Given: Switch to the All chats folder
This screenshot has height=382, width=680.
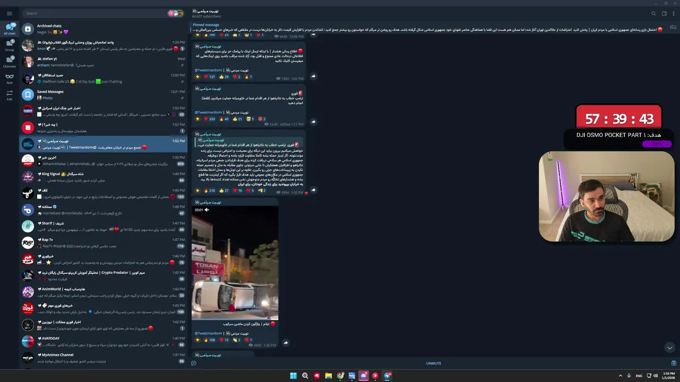Looking at the screenshot, I should tap(10, 29).
